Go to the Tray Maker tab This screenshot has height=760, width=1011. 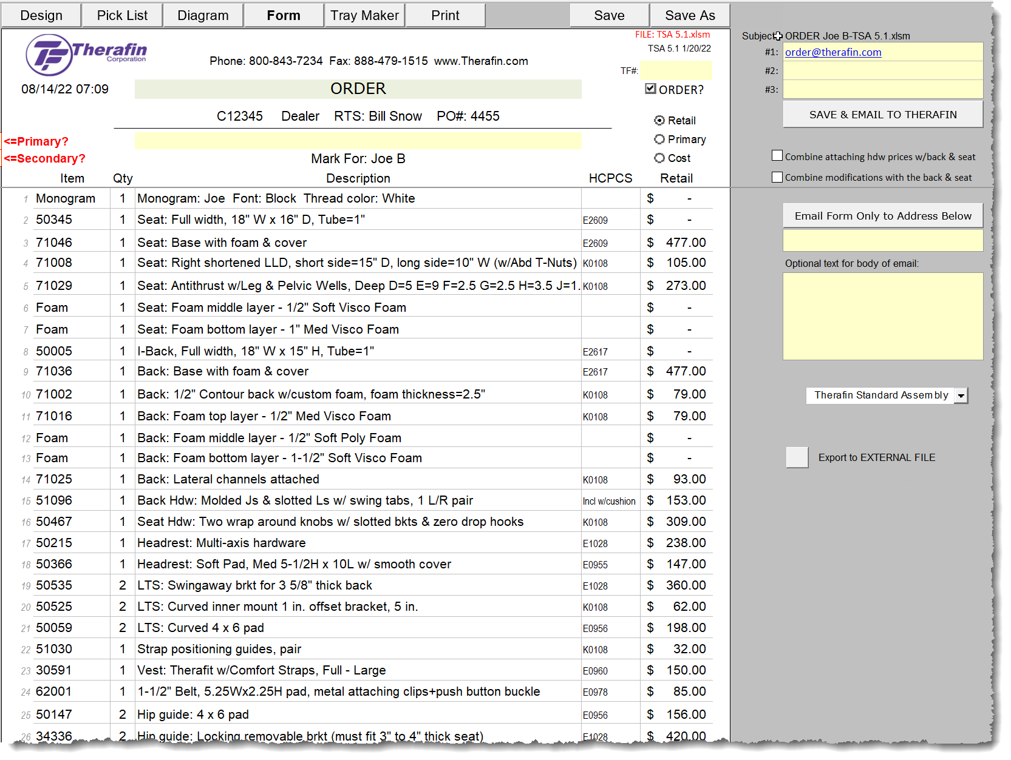pyautogui.click(x=364, y=15)
